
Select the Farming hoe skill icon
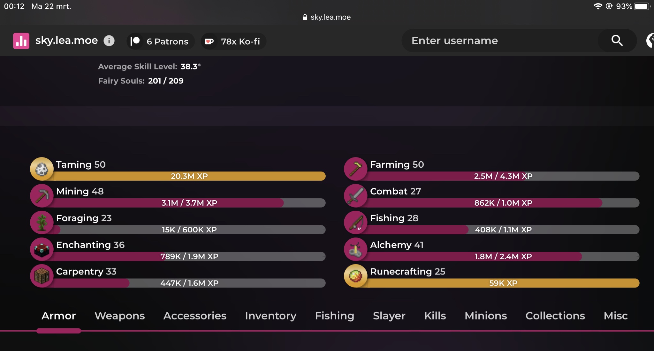(355, 169)
